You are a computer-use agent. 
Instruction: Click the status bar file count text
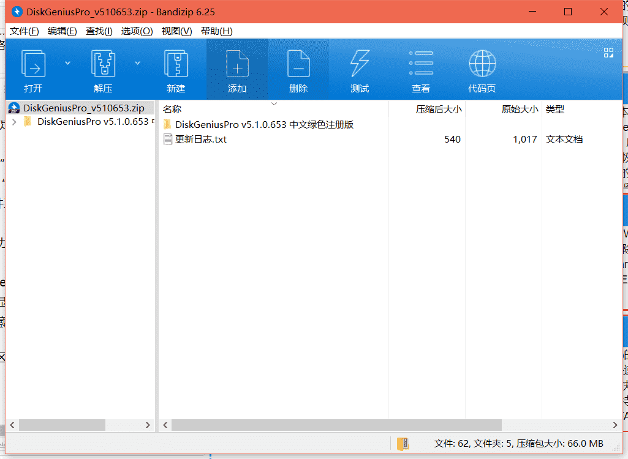[x=518, y=443]
